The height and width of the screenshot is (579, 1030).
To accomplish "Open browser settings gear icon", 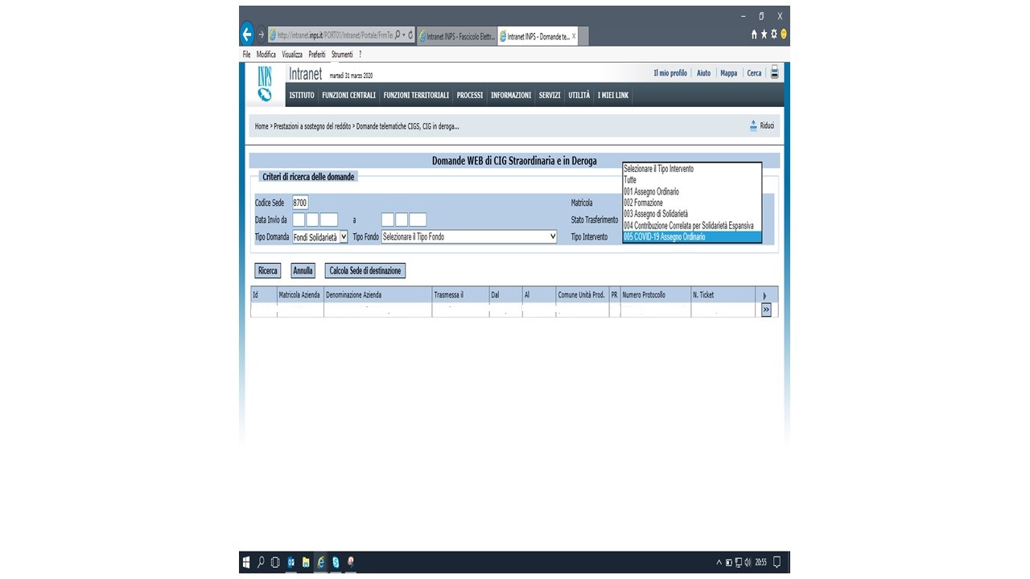I will pos(774,35).
